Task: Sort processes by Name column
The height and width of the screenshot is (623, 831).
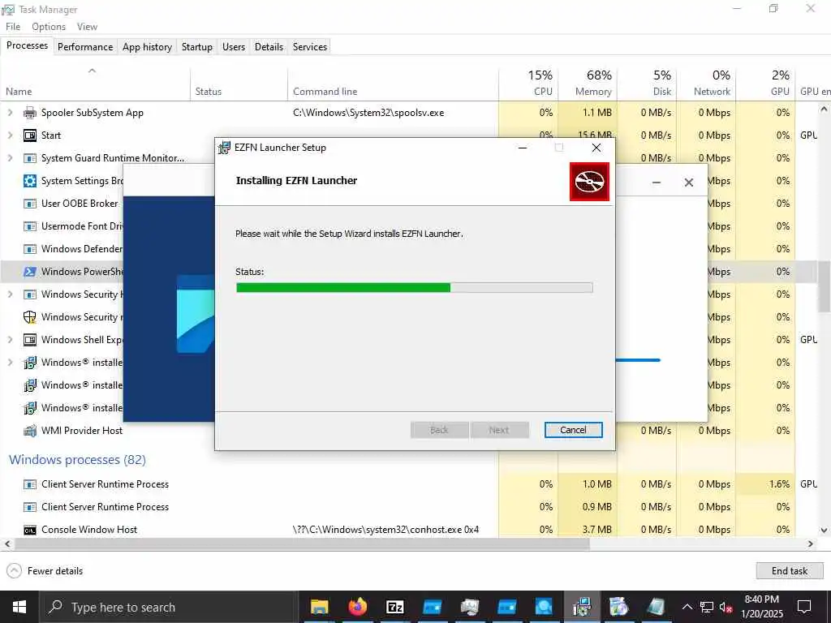Action: 95,84
